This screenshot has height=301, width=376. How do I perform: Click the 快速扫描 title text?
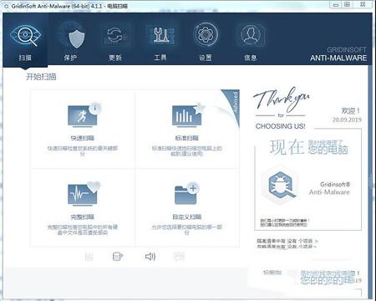[x=83, y=138]
